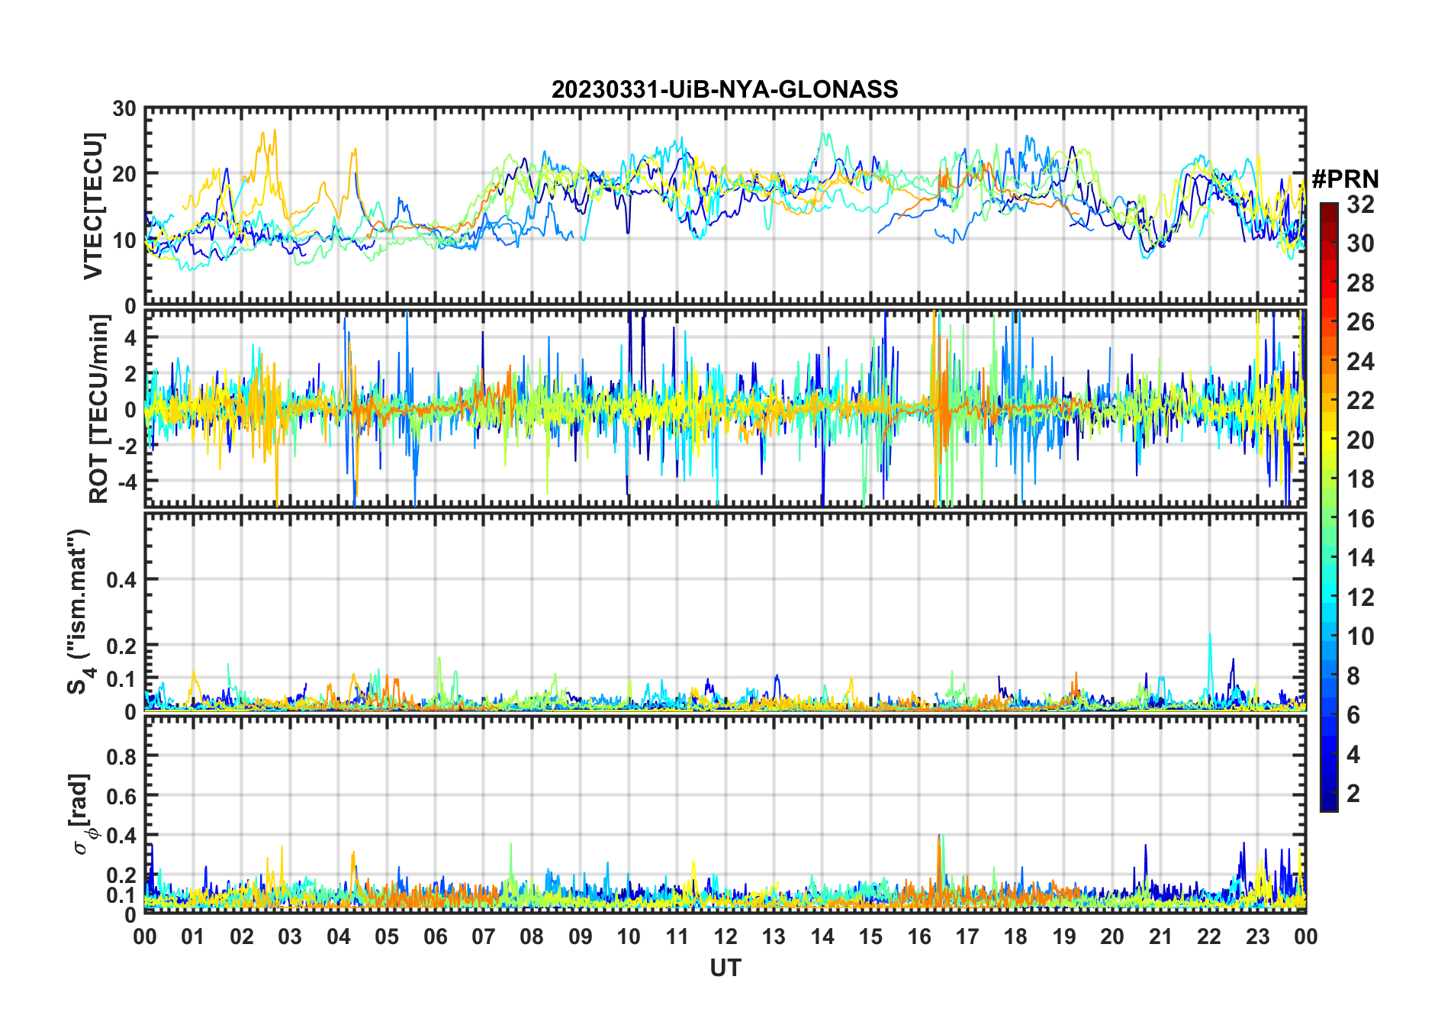The height and width of the screenshot is (1015, 1451).
Task: Select the 02 hour tick on UT axis
Action: (242, 936)
